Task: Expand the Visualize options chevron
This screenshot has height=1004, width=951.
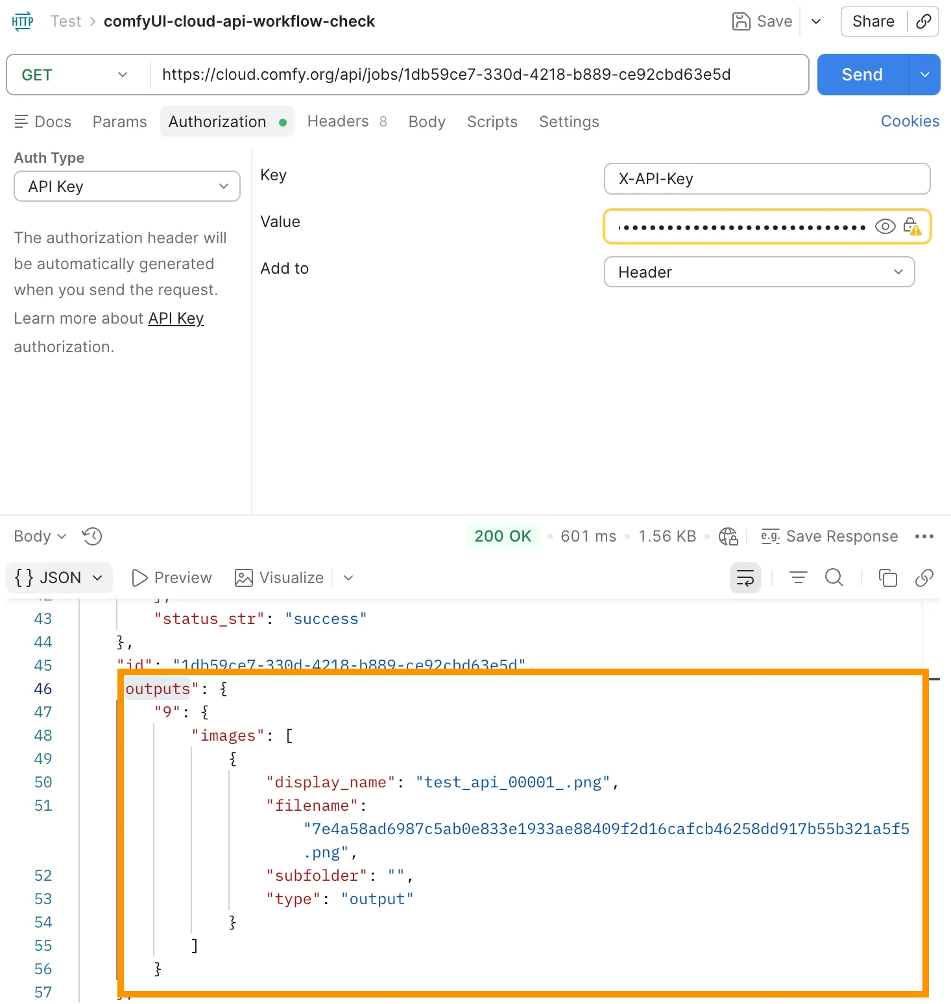Action: [348, 577]
